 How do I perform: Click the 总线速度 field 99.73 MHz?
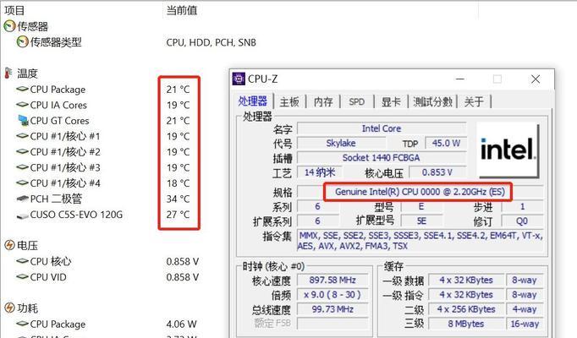click(x=332, y=309)
